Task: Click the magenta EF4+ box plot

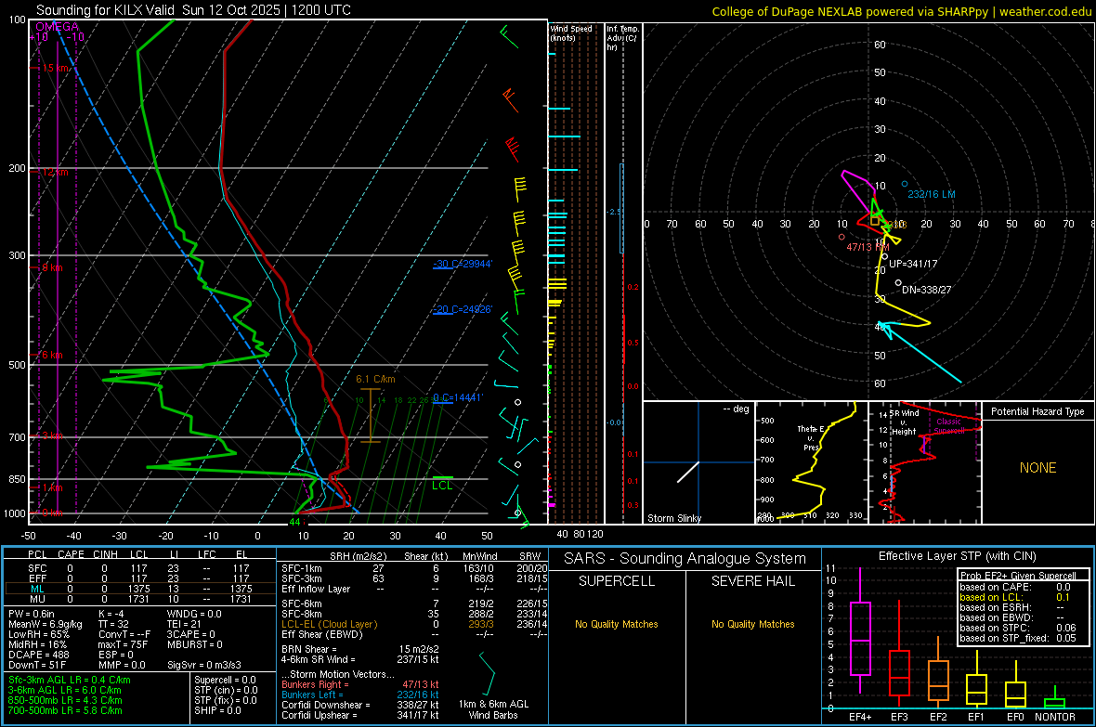Action: click(x=860, y=630)
